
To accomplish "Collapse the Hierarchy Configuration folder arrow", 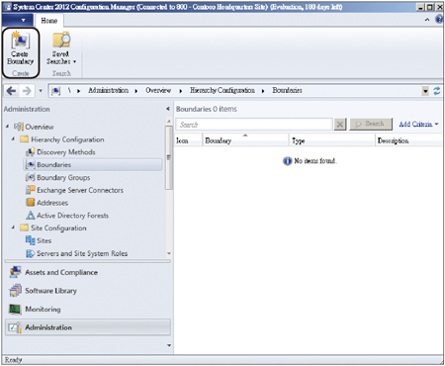I will coord(13,139).
